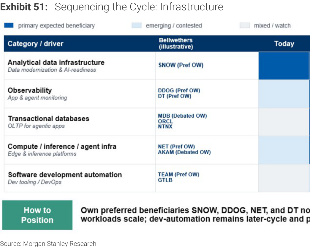Screen dimensions: 310x250
Task: Click the 'emerging / contested' legend label
Action: [x=174, y=26]
